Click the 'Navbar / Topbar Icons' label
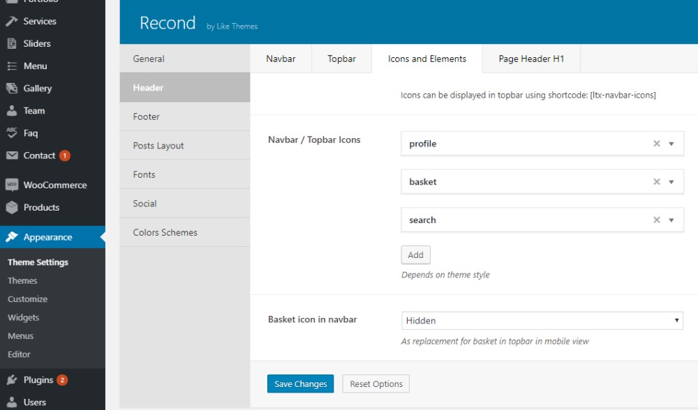This screenshot has height=410, width=698. coord(314,139)
